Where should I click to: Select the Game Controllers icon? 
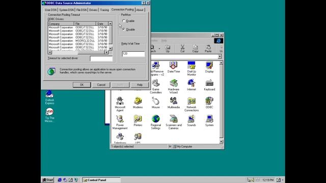155,86
